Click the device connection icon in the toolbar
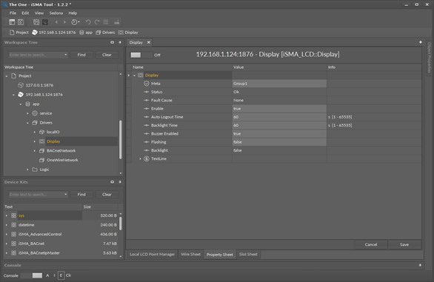The width and height of the screenshot is (434, 282). pyautogui.click(x=116, y=22)
